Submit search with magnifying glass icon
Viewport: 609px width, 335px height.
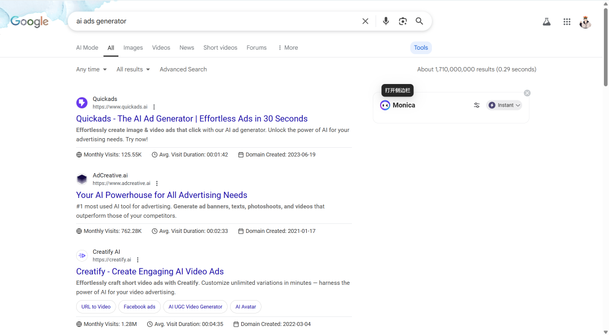coord(420,21)
